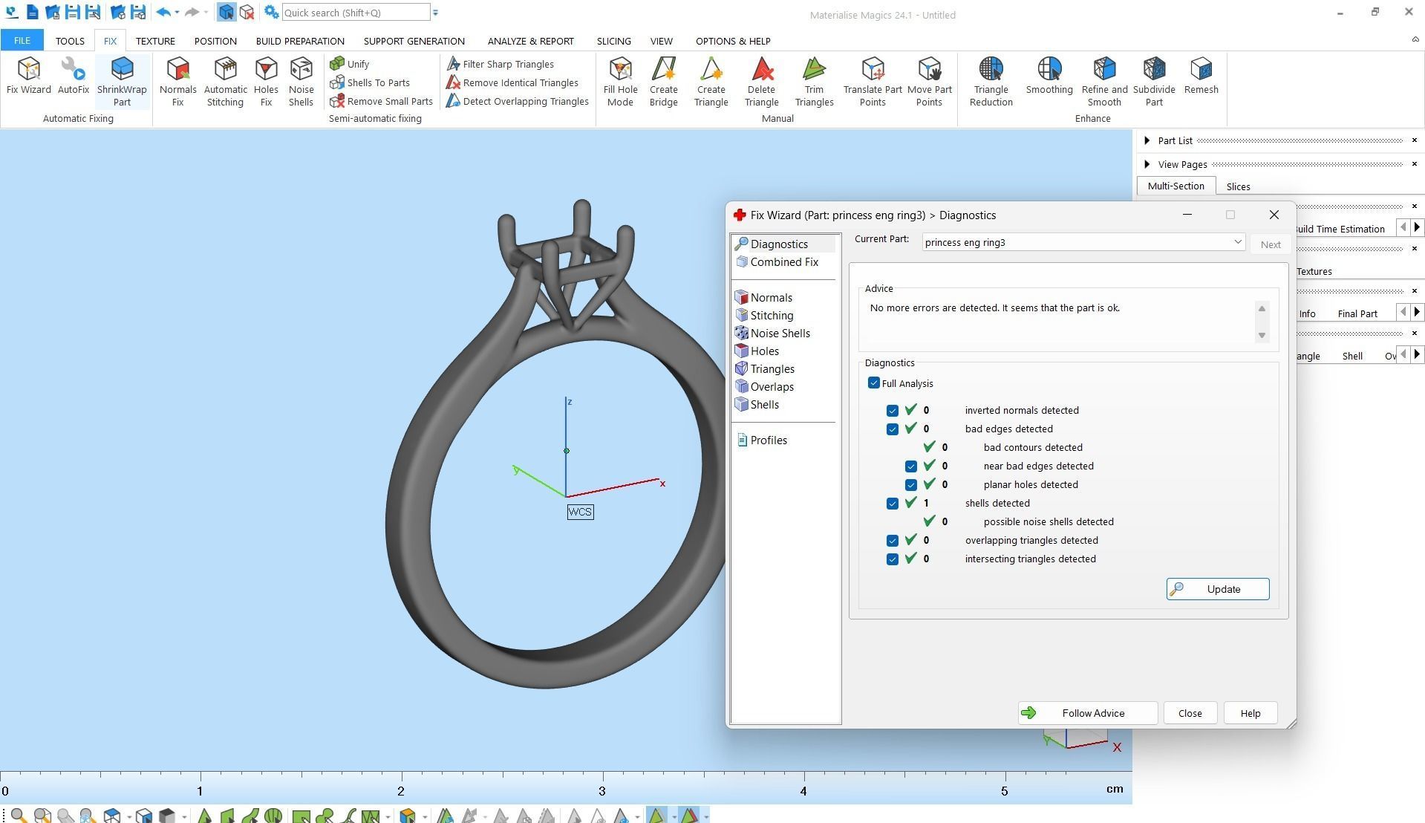1425x823 pixels.
Task: Open quick search options dropdown
Action: [x=436, y=13]
